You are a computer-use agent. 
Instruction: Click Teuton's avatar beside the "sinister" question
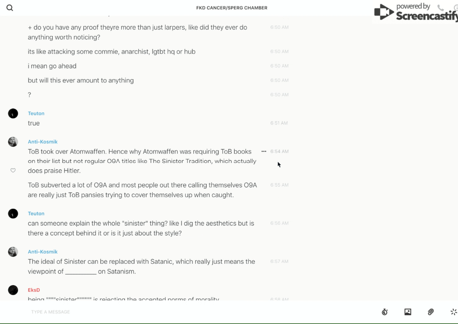pyautogui.click(x=13, y=213)
